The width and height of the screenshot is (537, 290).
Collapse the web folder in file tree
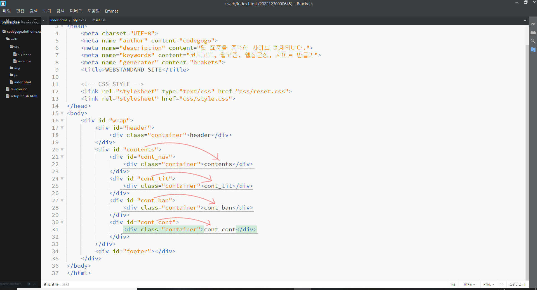coord(12,39)
